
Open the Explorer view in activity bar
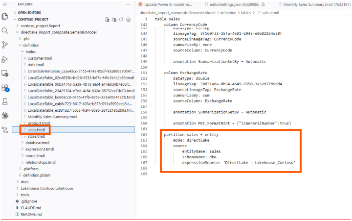point(5,17)
